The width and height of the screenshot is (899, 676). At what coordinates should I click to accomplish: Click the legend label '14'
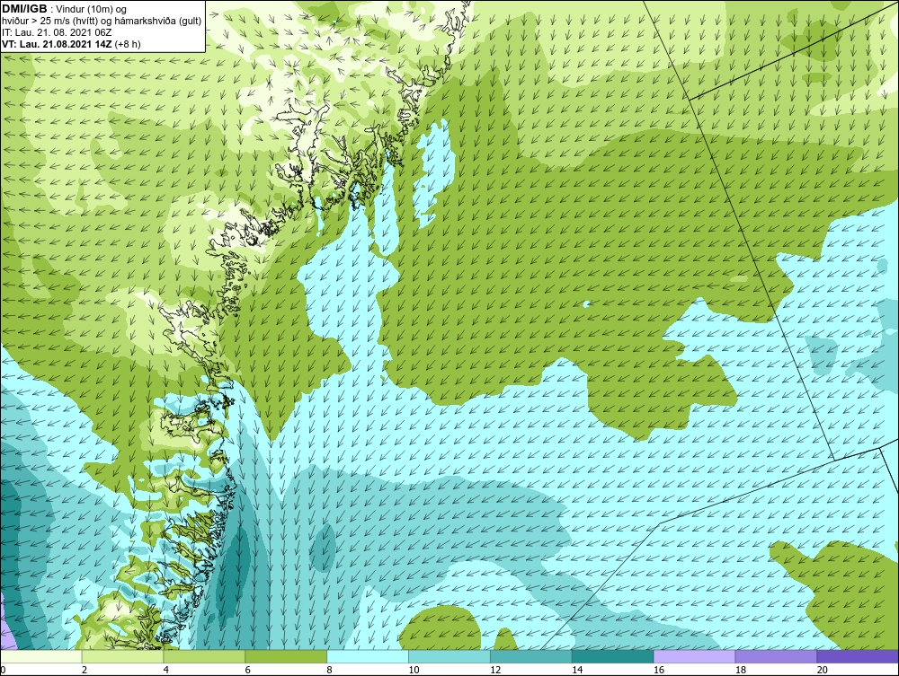tap(577, 670)
